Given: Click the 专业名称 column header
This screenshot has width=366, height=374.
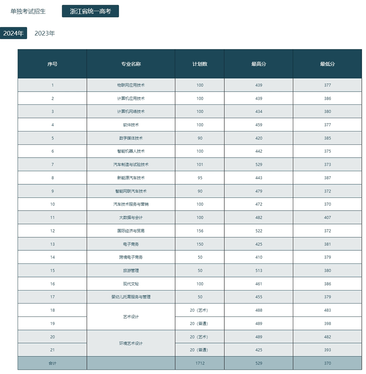Looking at the screenshot, I should pos(131,64).
